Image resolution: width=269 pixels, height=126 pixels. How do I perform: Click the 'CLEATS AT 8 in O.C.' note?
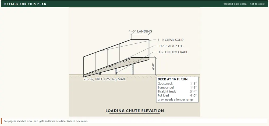tap(171, 46)
